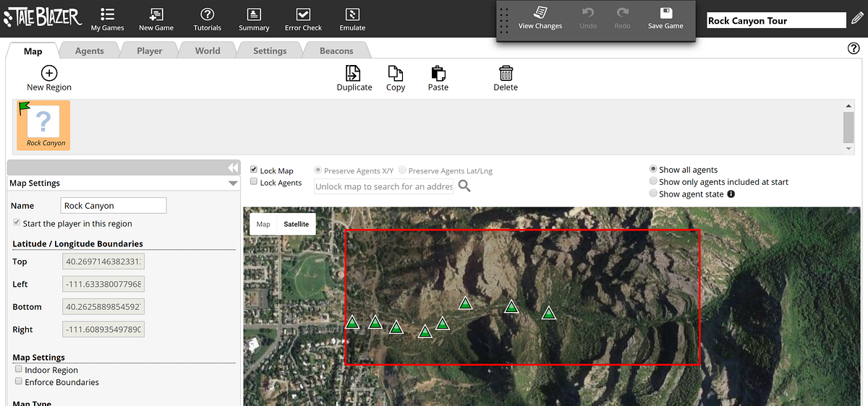Click the pencil edit title icon
This screenshot has height=406, width=868.
point(857,20)
